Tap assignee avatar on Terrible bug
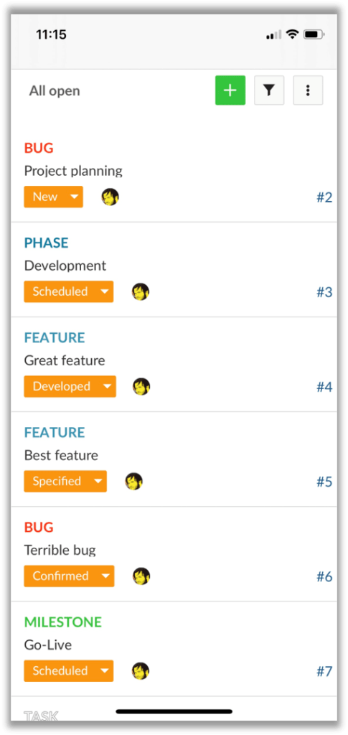The height and width of the screenshot is (735, 348). [x=141, y=576]
